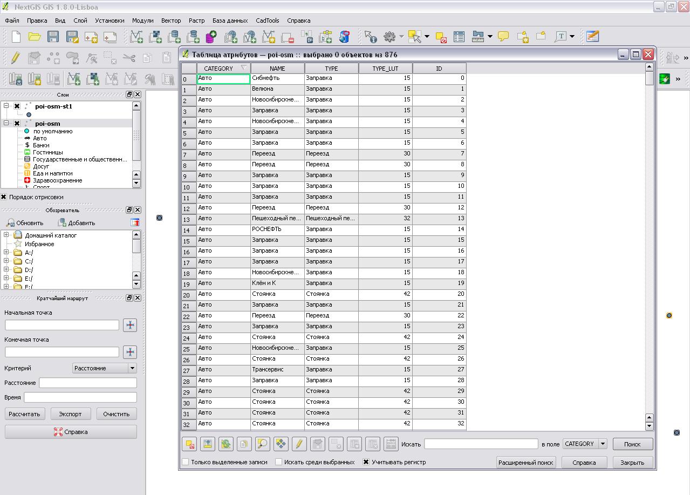Click the Open project folder icon
This screenshot has height=495, width=690.
click(35, 37)
